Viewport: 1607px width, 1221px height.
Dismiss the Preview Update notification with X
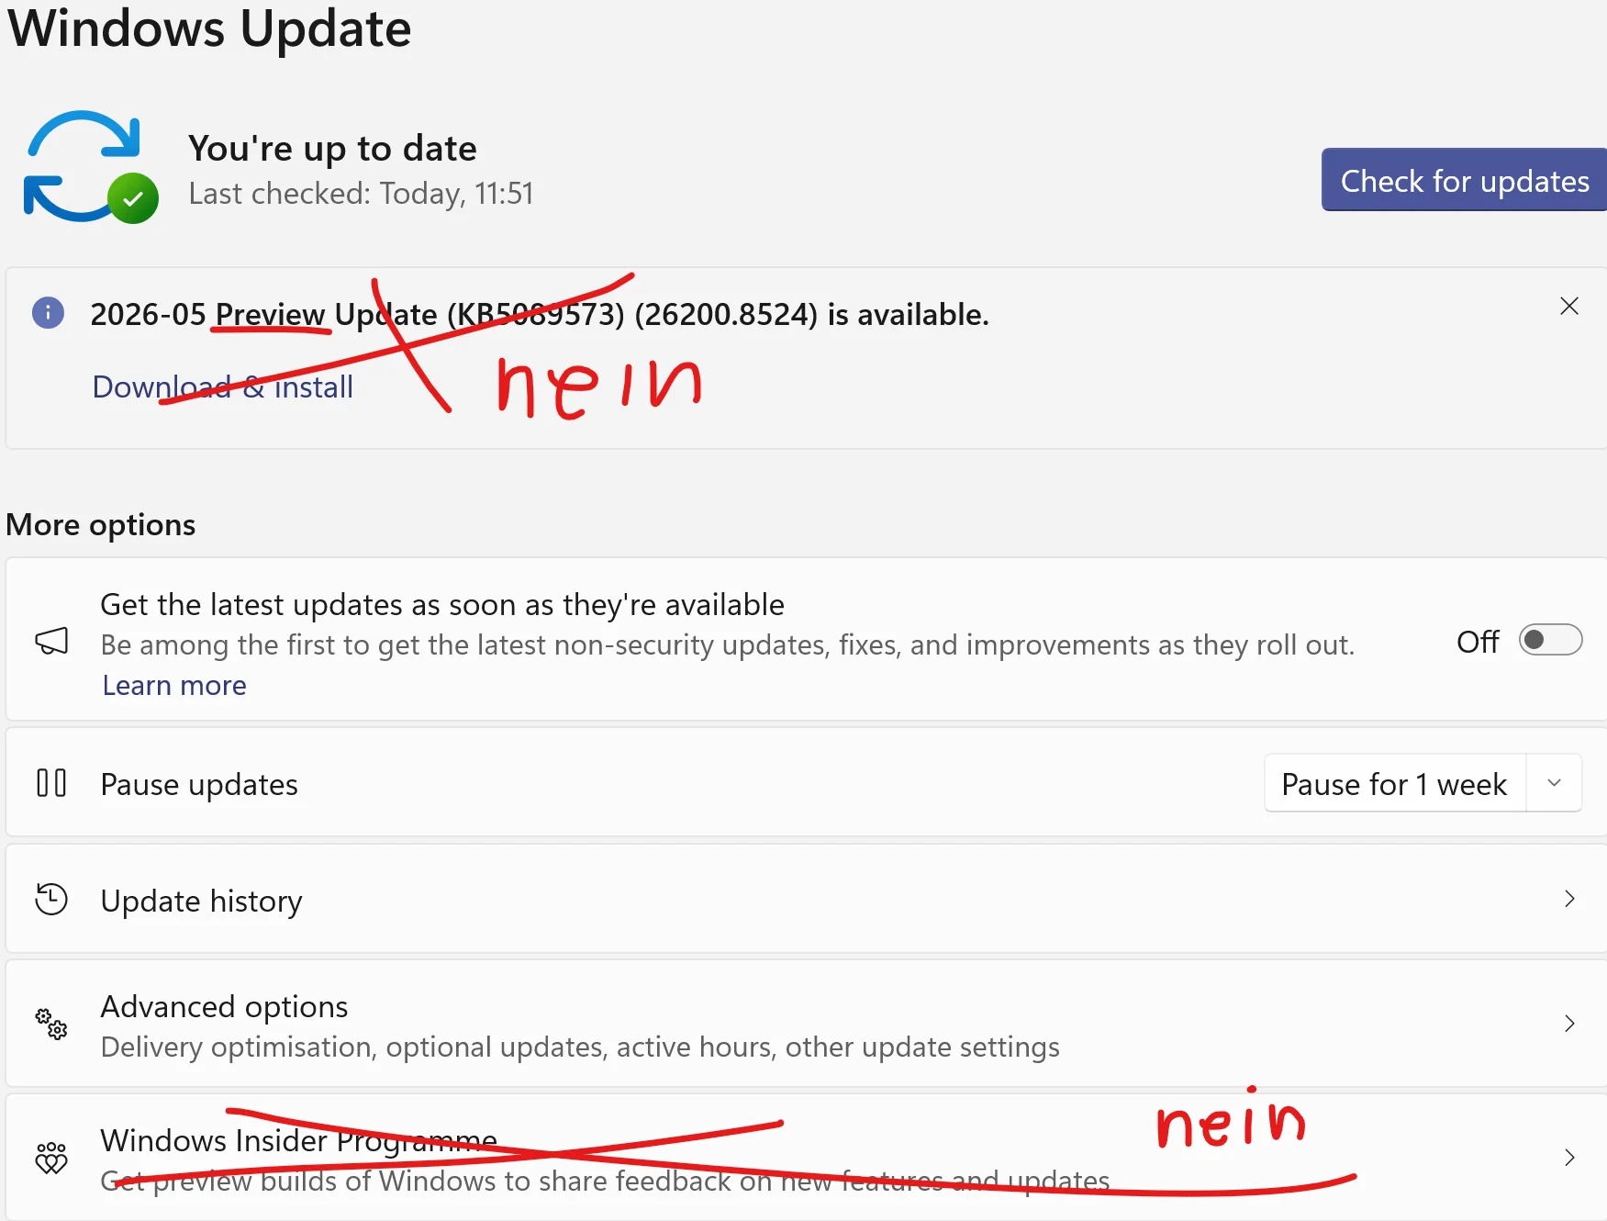pos(1569,306)
